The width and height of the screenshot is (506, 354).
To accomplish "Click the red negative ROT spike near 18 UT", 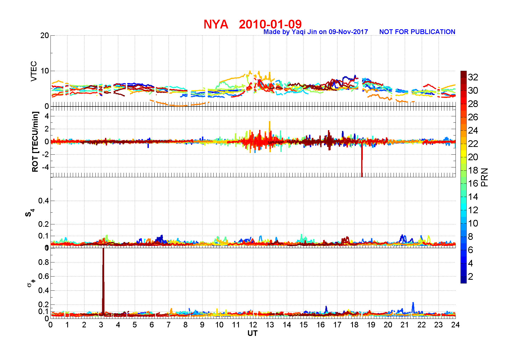I will click(362, 159).
